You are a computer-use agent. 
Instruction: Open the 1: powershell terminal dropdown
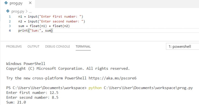[x=182, y=46]
